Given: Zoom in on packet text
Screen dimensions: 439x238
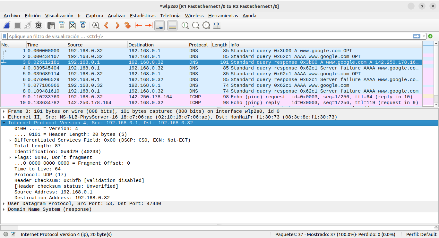Looking at the screenshot, I should click(x=185, y=25).
